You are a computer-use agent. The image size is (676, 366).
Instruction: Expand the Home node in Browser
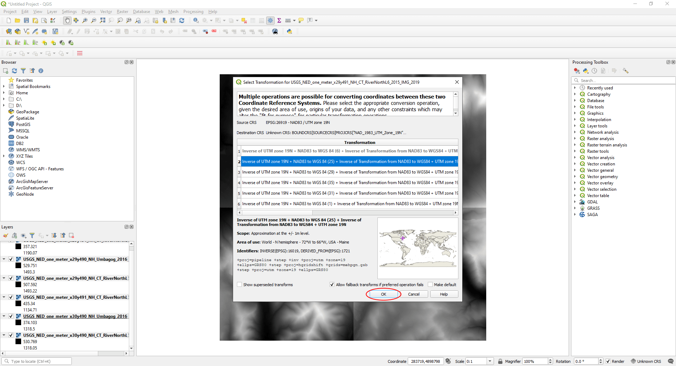click(x=4, y=93)
